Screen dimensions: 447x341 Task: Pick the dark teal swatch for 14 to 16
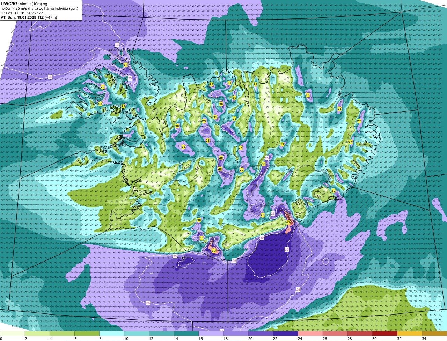point(186,333)
